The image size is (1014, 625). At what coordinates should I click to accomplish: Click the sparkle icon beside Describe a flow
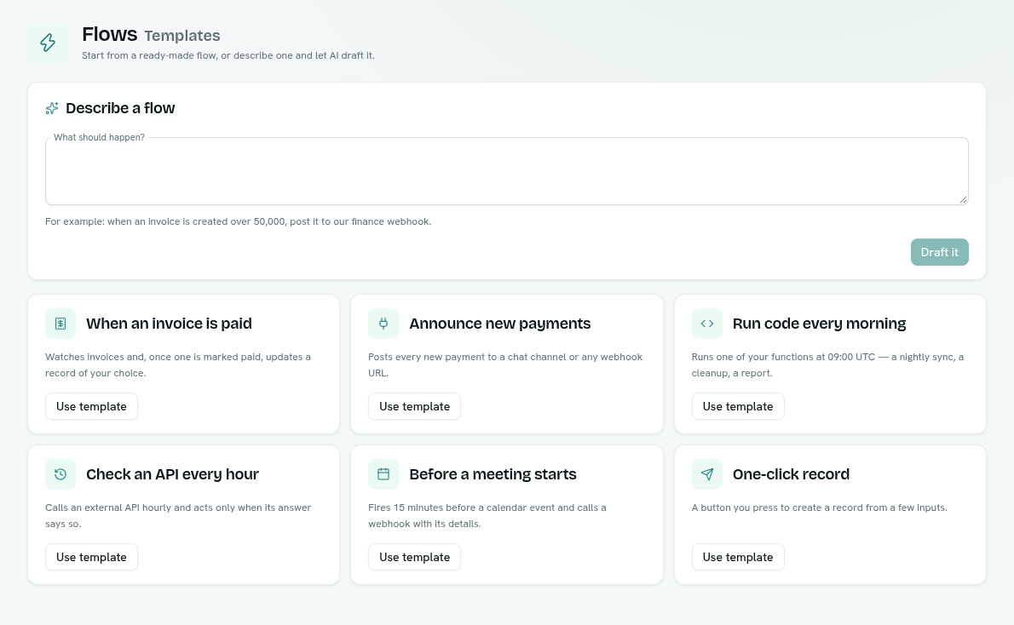[x=52, y=108]
